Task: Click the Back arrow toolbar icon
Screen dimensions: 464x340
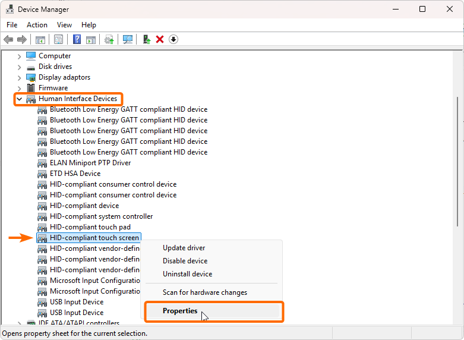Action: pyautogui.click(x=8, y=39)
